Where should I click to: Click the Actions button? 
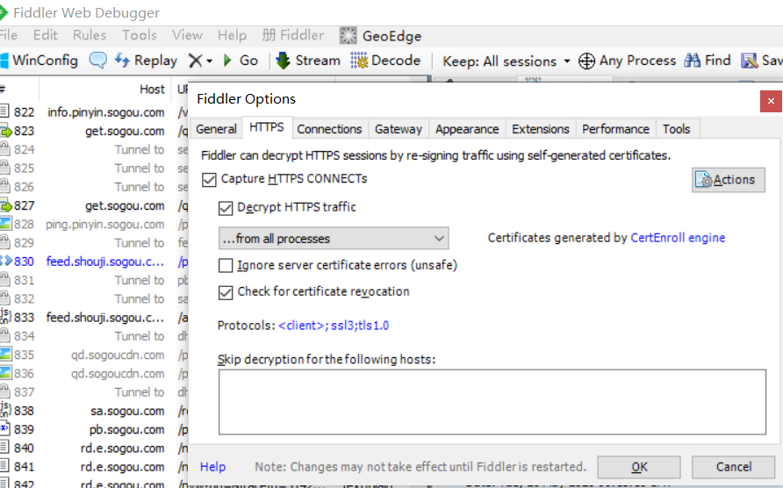[728, 180]
